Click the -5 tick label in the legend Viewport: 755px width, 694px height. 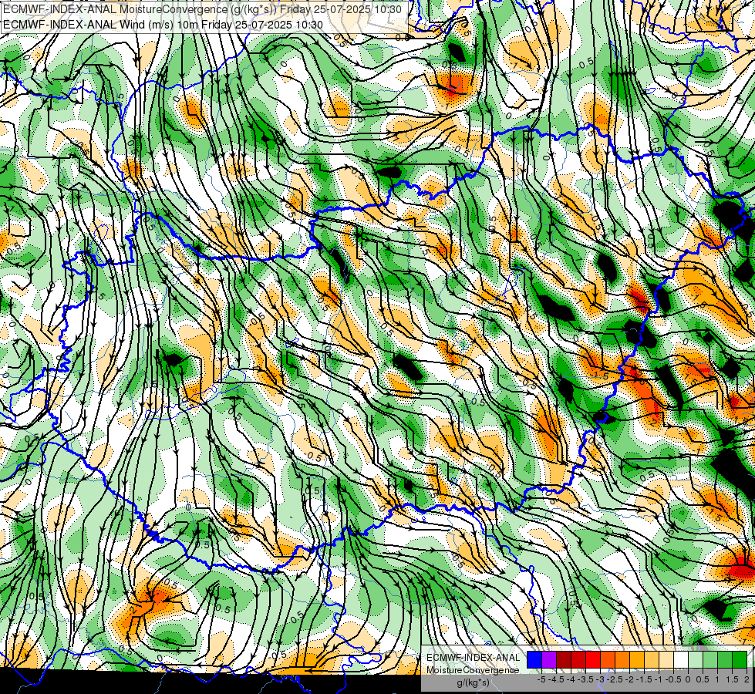(541, 679)
